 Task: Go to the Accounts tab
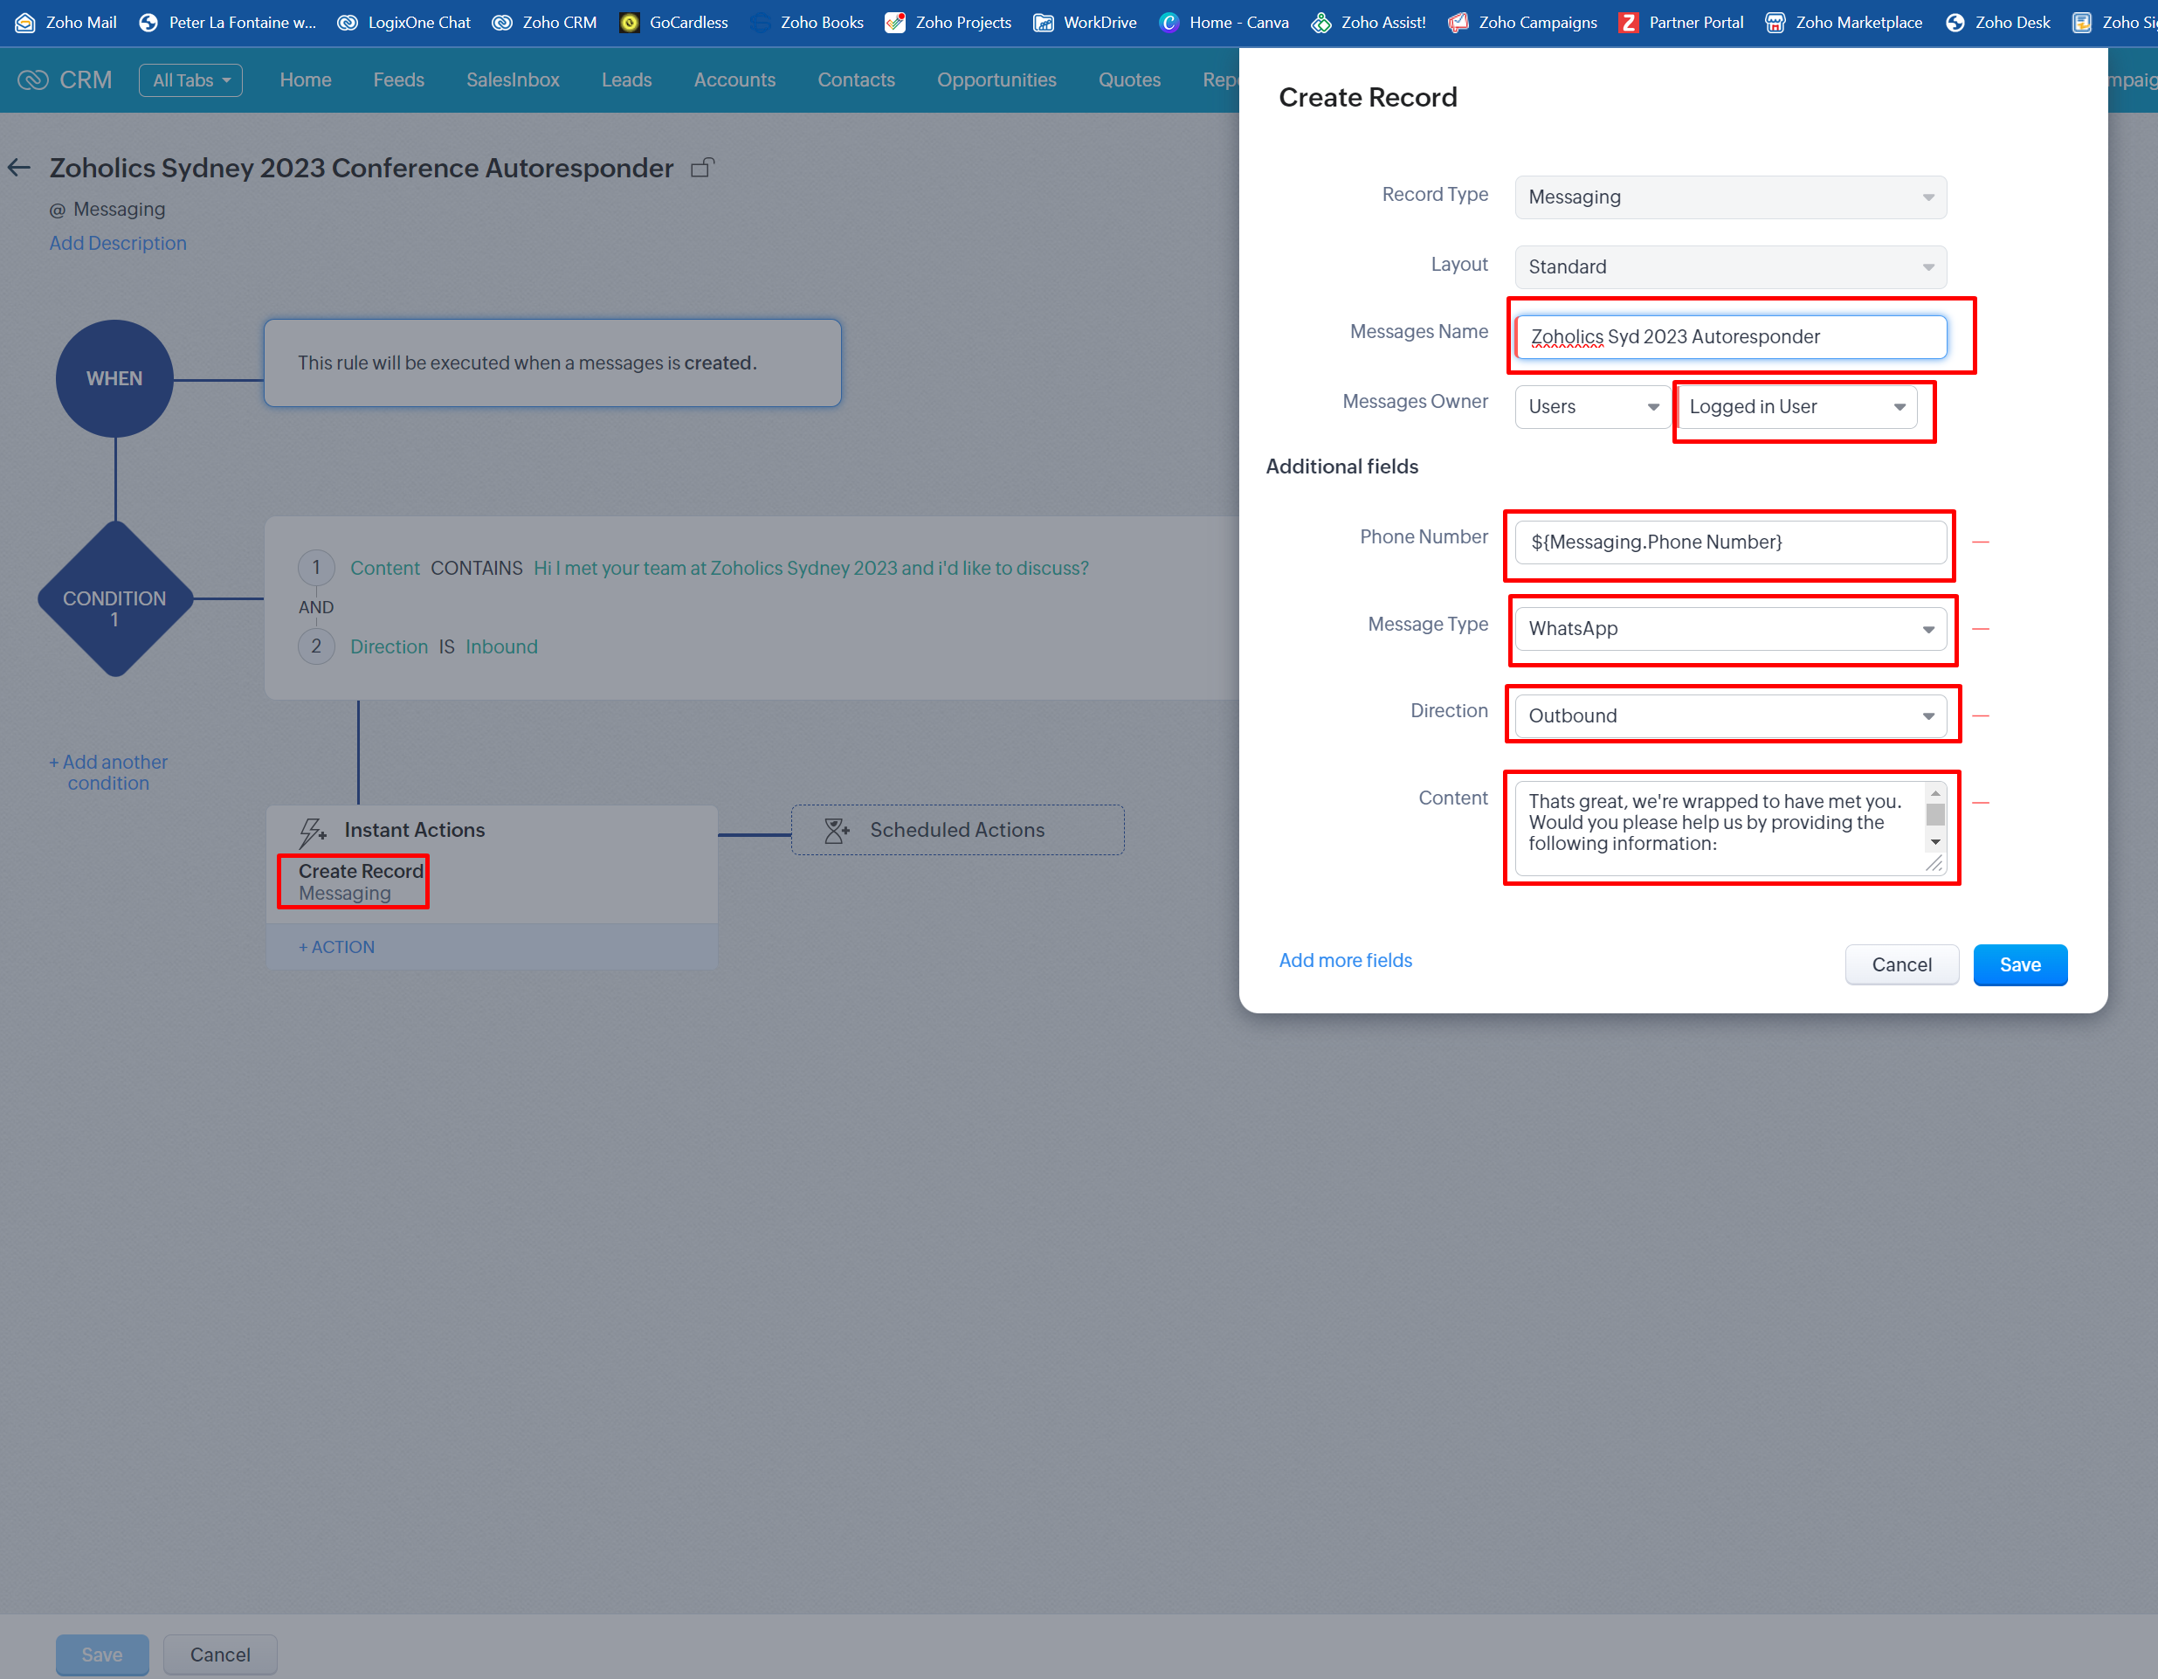(x=734, y=80)
